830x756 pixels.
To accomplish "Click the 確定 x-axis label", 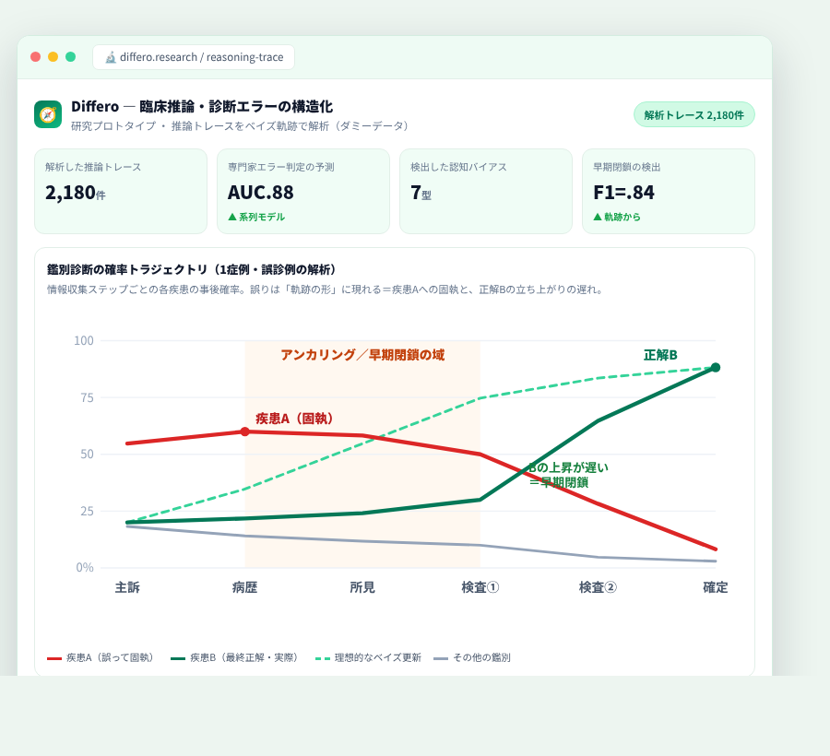I will [716, 587].
